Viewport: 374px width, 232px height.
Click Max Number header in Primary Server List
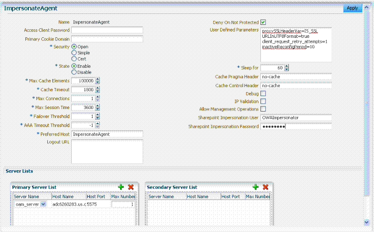point(123,197)
